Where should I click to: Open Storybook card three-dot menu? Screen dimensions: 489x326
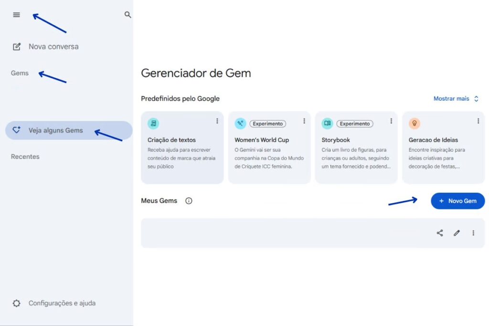[391, 121]
